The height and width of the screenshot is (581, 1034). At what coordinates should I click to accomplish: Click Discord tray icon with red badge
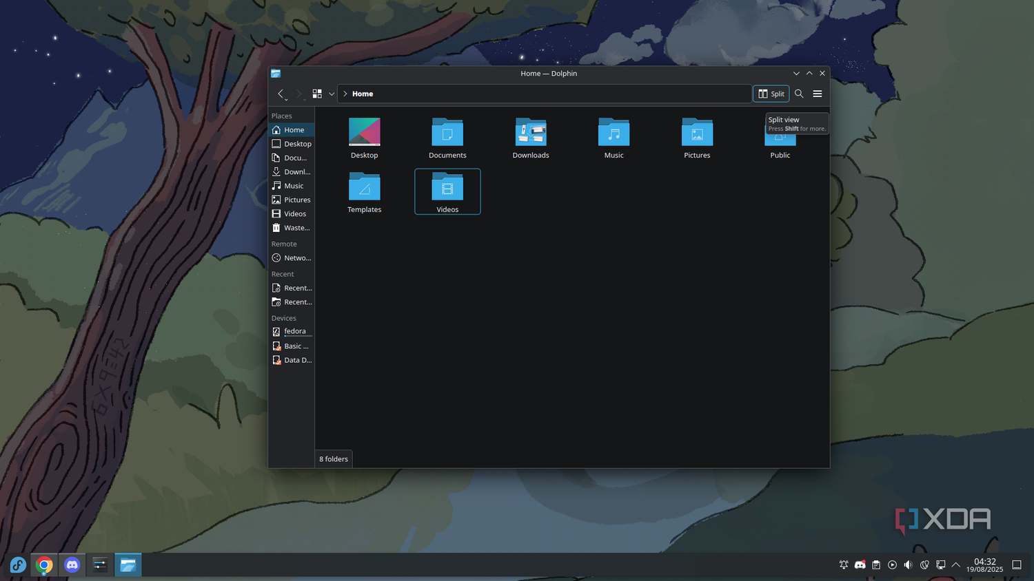860,565
